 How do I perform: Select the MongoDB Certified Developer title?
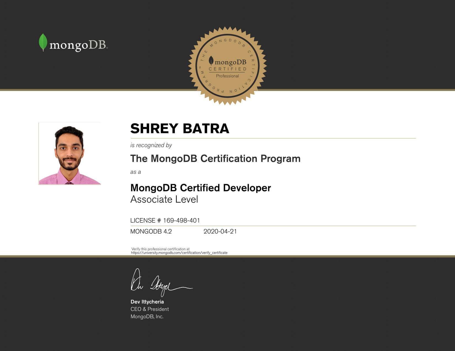200,188
